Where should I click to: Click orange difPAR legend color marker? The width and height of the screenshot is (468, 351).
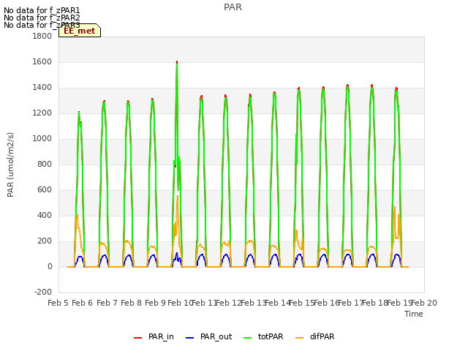pyautogui.click(x=299, y=338)
